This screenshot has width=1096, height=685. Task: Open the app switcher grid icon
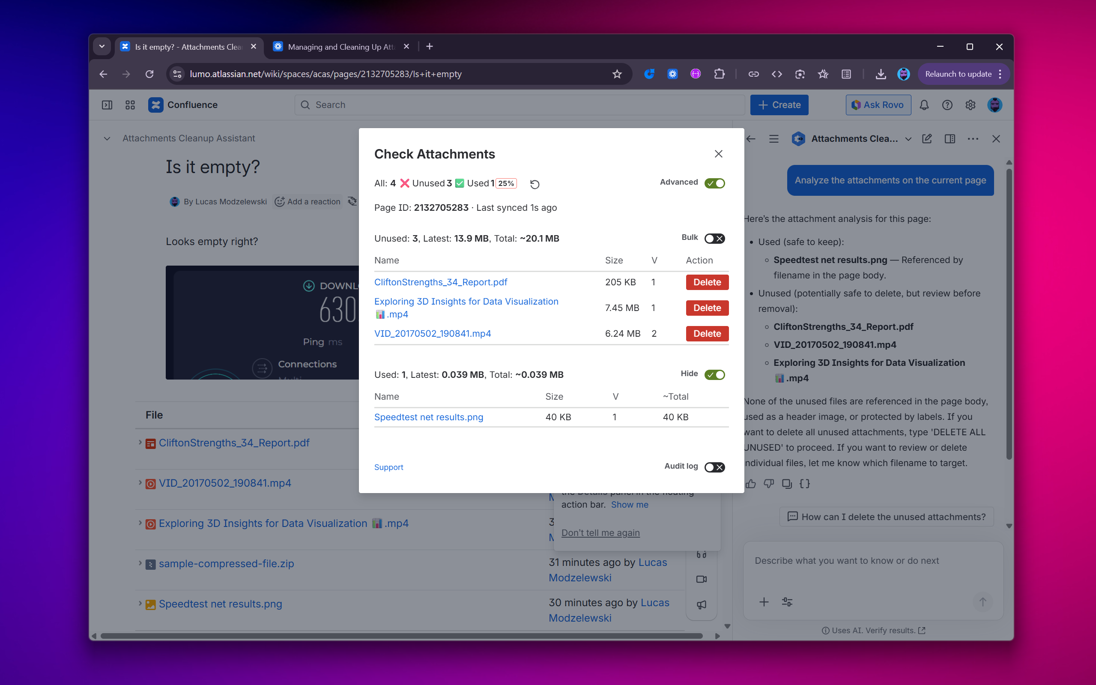(x=130, y=105)
